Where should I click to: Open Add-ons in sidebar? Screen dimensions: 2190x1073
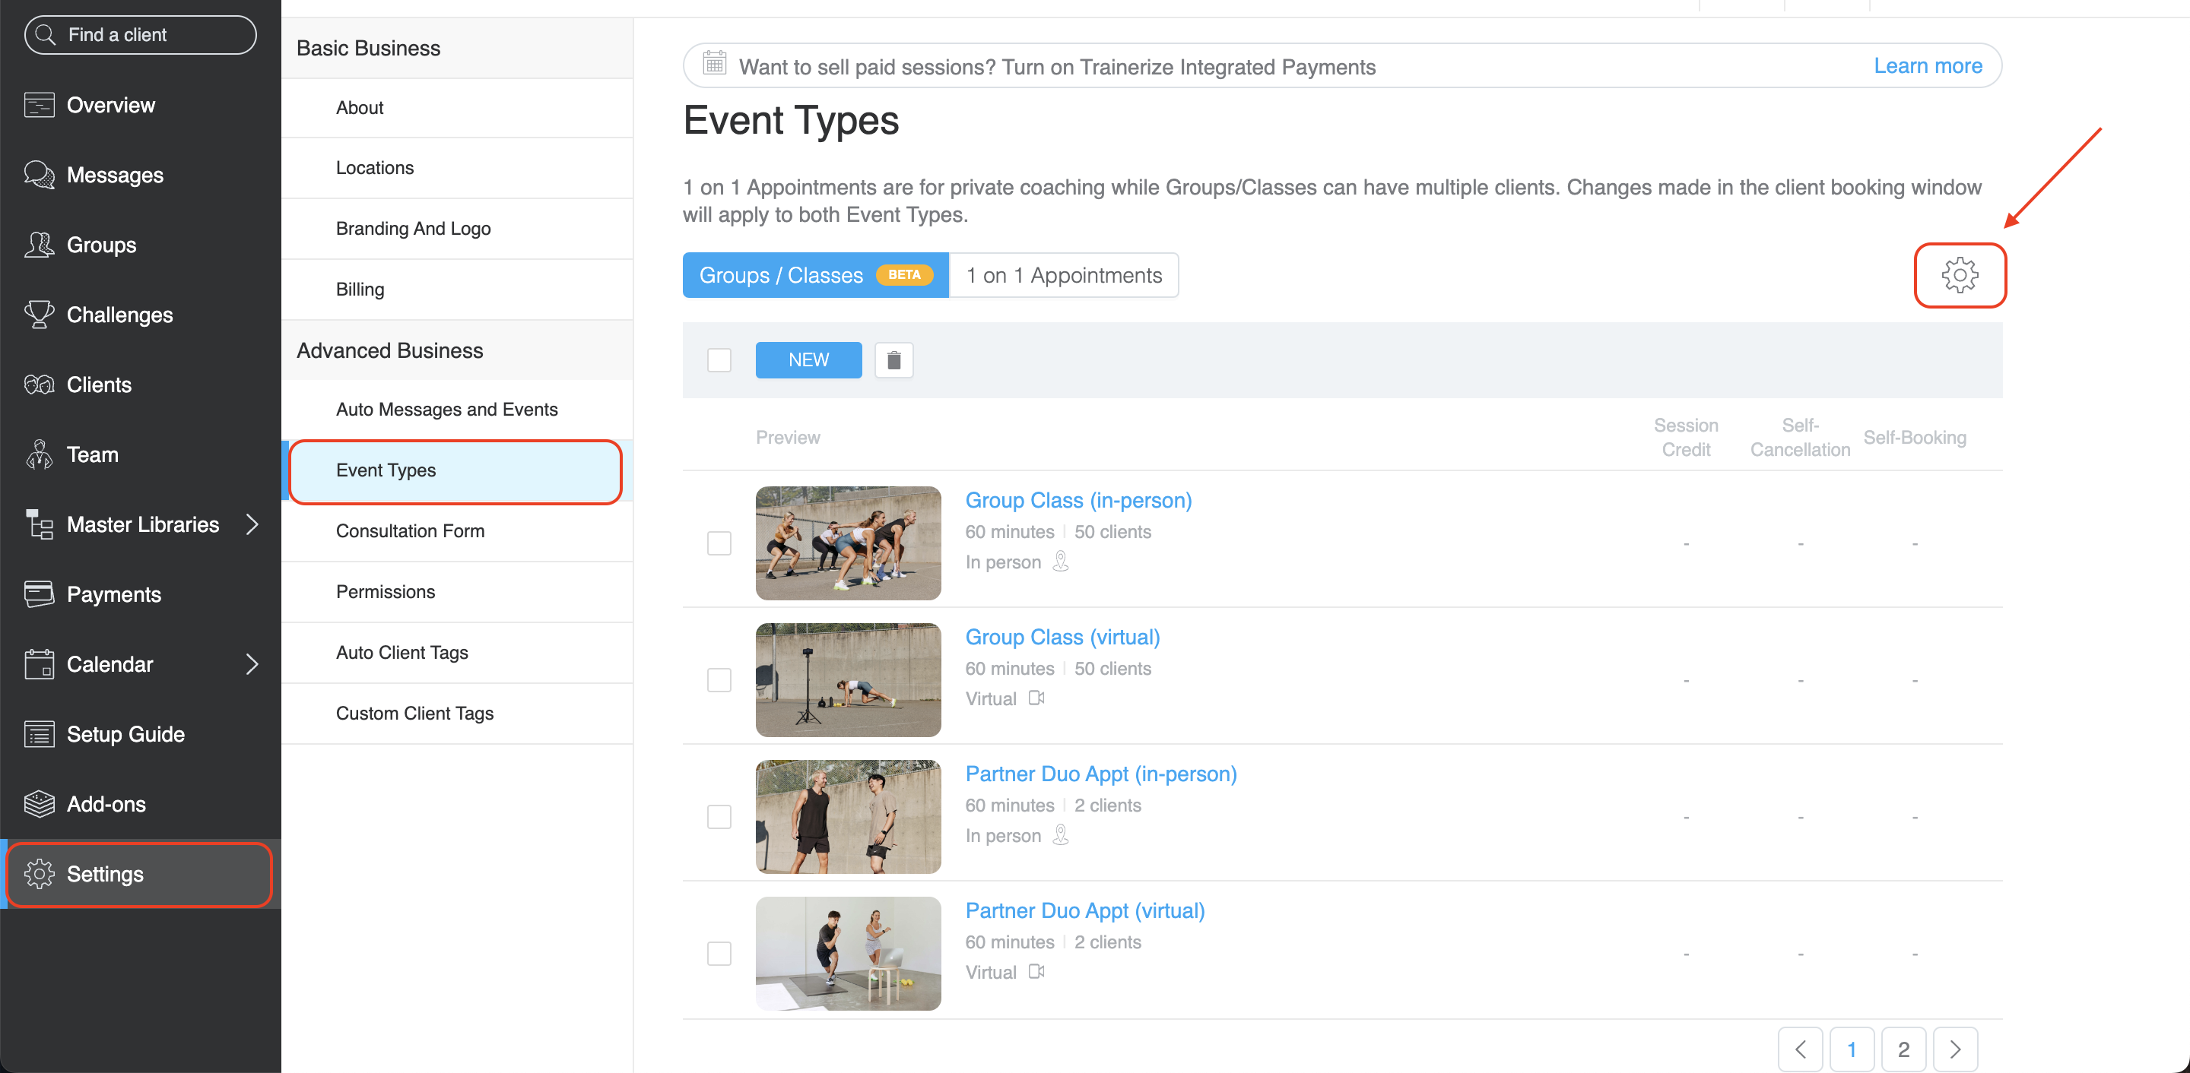click(106, 804)
